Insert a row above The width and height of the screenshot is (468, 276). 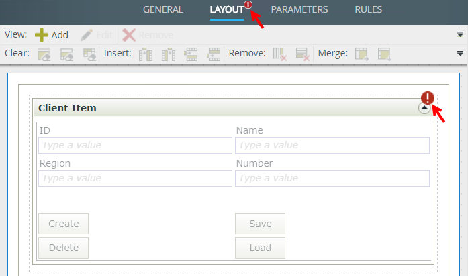pos(191,54)
